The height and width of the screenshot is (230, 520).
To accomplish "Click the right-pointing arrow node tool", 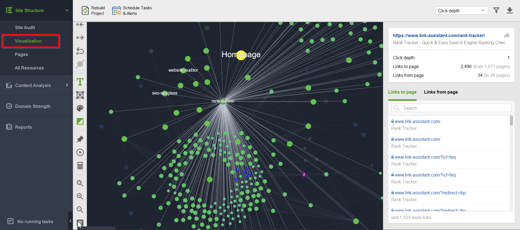I will (80, 38).
